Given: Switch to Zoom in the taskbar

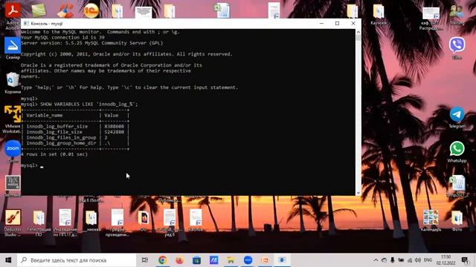Looking at the screenshot, I should pyautogui.click(x=248, y=260).
